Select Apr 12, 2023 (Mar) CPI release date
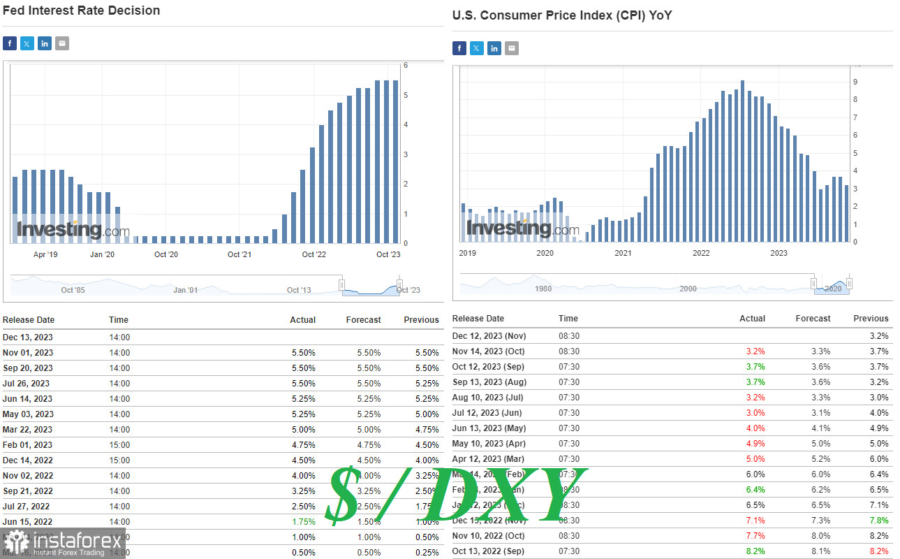 coord(488,459)
